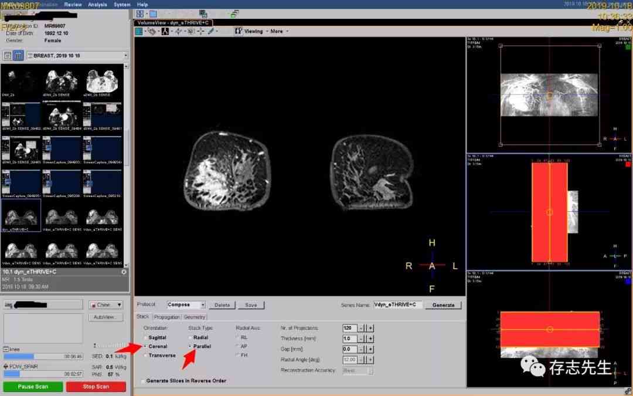Screen dimensions: 633x396
Task: Switch to the Stack tab
Action: point(142,317)
